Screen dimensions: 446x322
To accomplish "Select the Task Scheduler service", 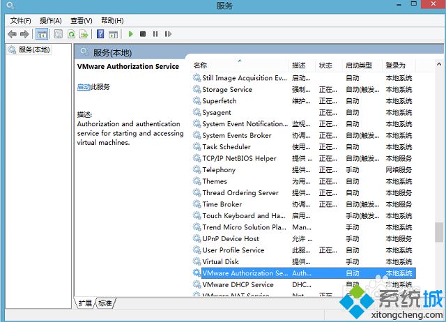I will coord(304,147).
